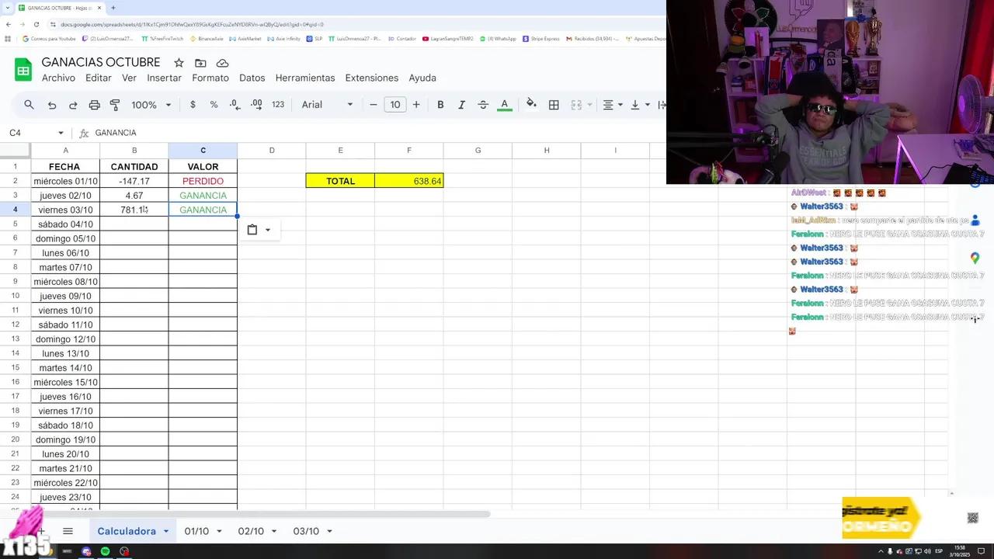Toggle bold formatting
Screen dimensions: 994x559
[x=440, y=105]
